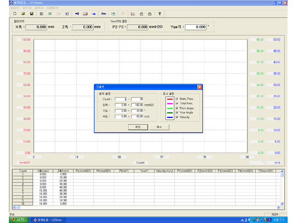Click the Save floppy disk icon
The width and height of the screenshot is (297, 223).
(31, 13)
